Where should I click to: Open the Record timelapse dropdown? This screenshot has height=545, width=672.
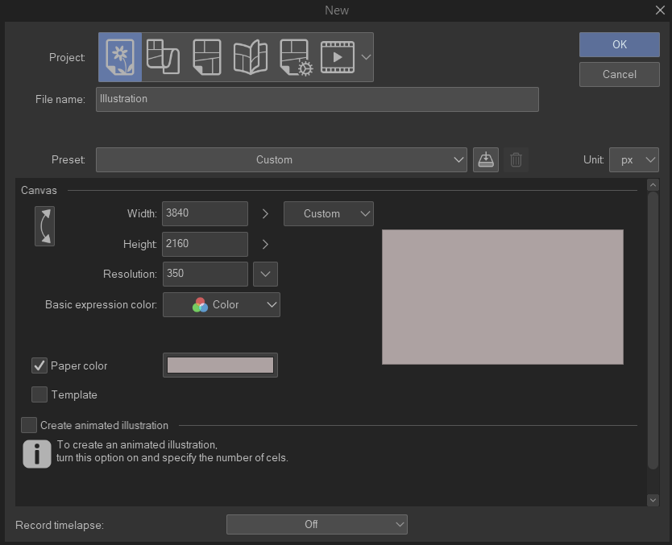317,524
